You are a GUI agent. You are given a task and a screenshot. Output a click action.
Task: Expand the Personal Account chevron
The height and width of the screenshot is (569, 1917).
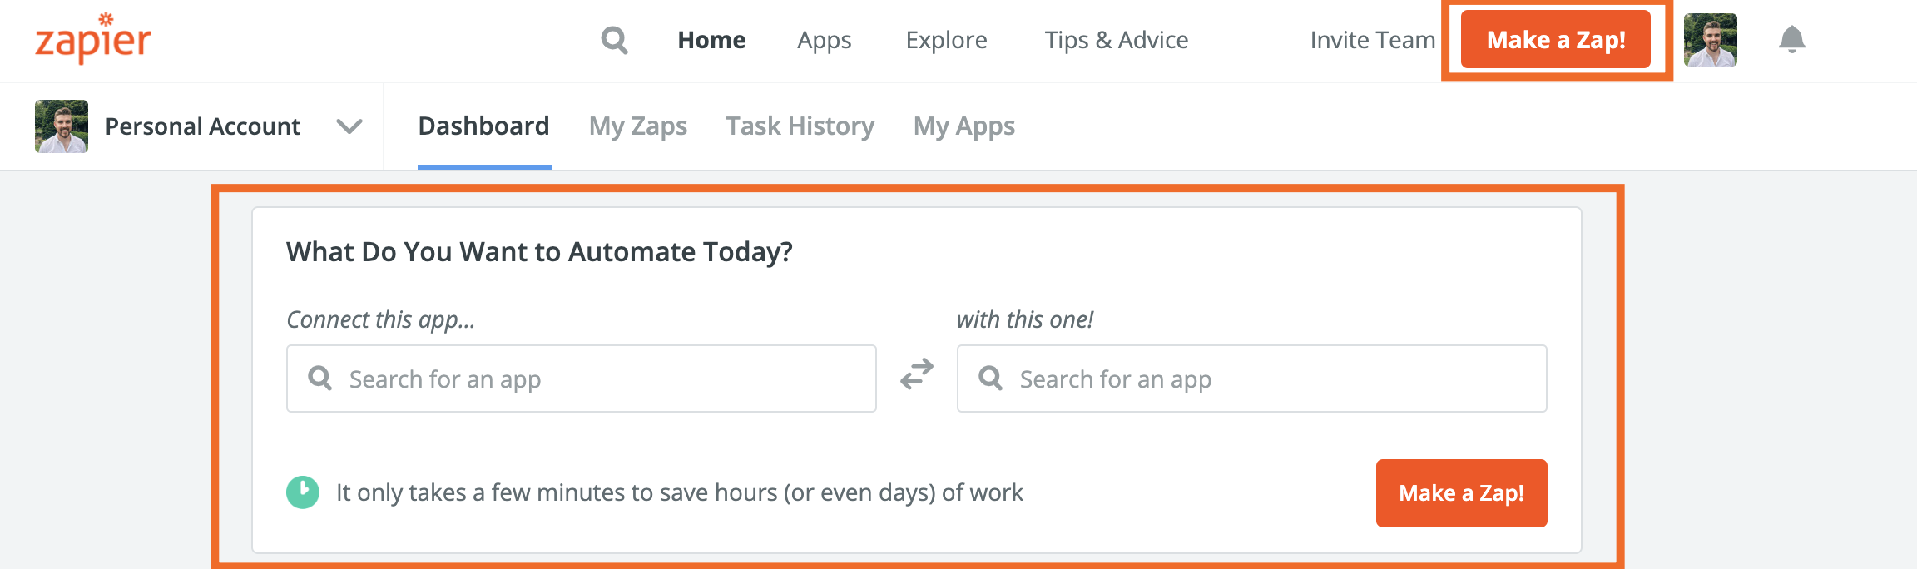click(x=349, y=126)
